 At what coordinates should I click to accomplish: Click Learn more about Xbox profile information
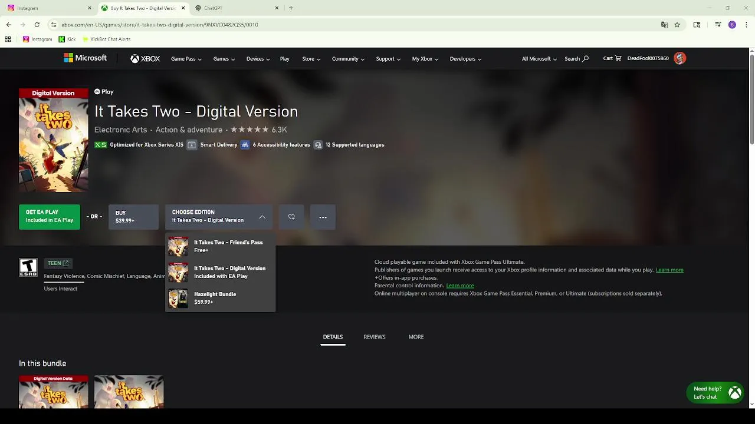coord(669,270)
